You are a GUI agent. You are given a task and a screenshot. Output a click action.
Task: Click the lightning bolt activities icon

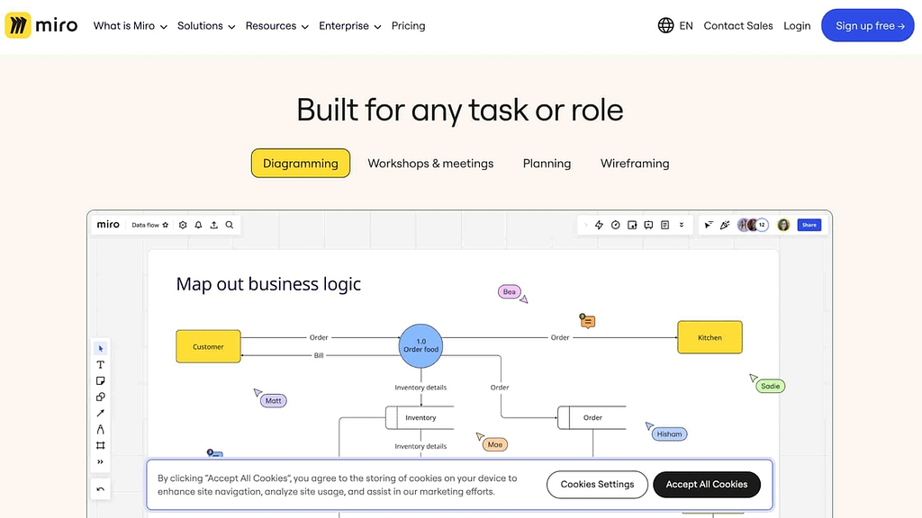(599, 225)
